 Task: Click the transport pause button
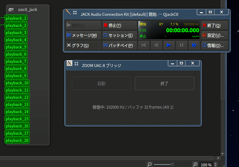pos(182,45)
